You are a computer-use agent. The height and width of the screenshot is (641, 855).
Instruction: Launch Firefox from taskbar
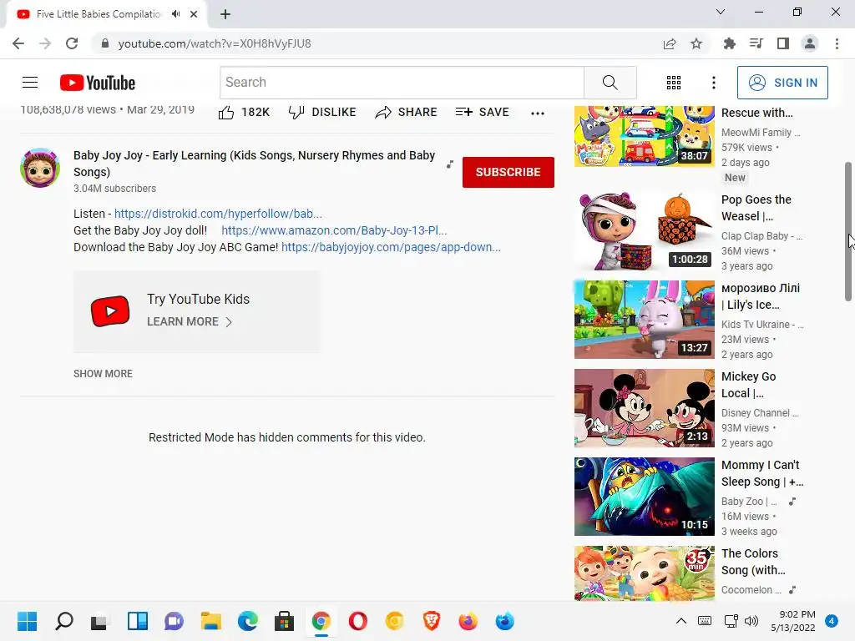pyautogui.click(x=468, y=621)
